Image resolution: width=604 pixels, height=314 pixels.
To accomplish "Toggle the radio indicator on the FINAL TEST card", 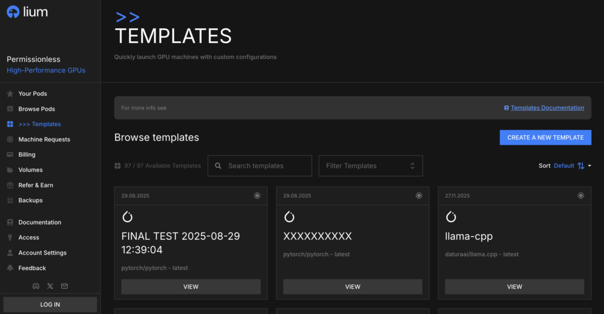I will (x=257, y=196).
